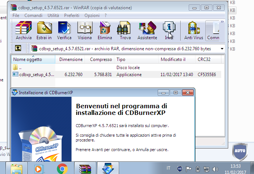Show more toolbar buttons via double chevron

point(222,21)
